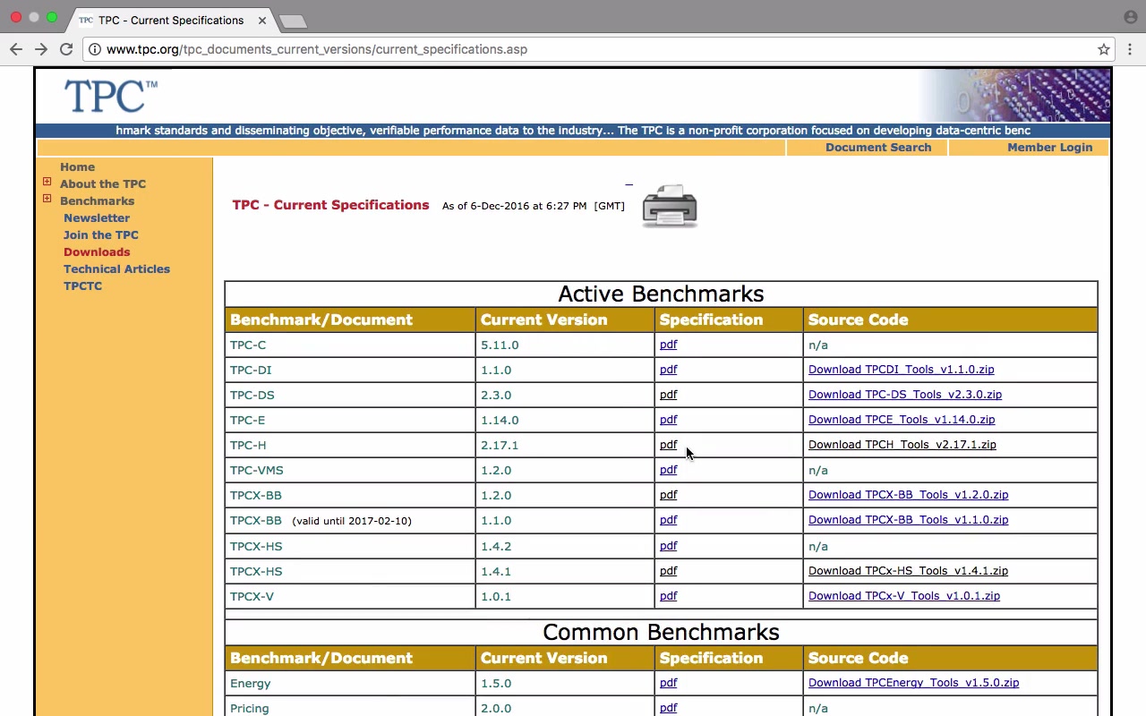
Task: Open Technical Articles sidebar link
Action: [x=116, y=268]
